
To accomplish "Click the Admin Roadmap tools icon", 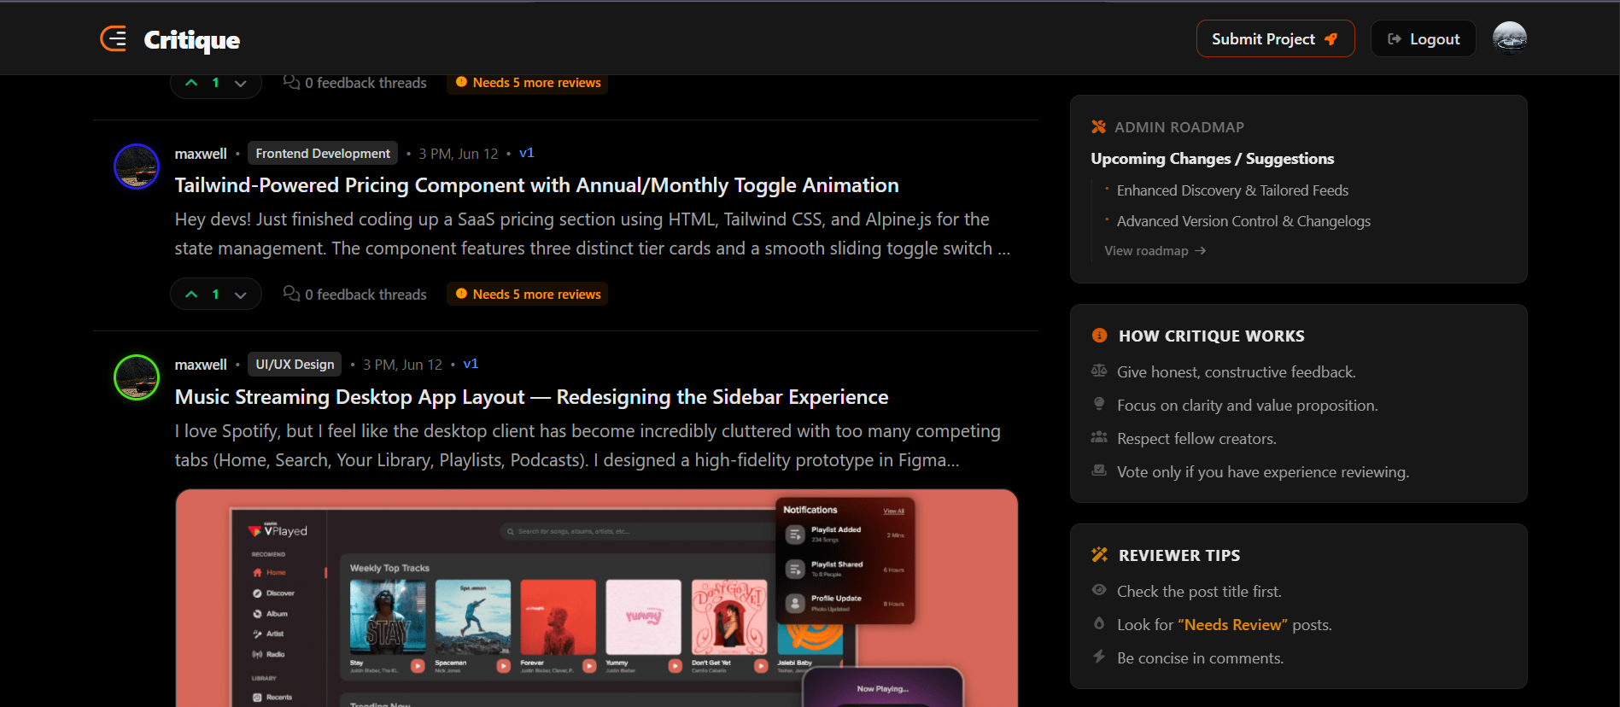I will click(x=1098, y=127).
